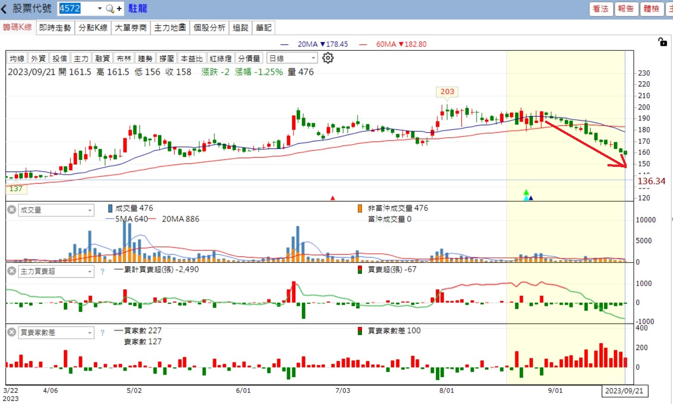Open chart settings gear icon
The height and width of the screenshot is (404, 673).
(x=328, y=58)
